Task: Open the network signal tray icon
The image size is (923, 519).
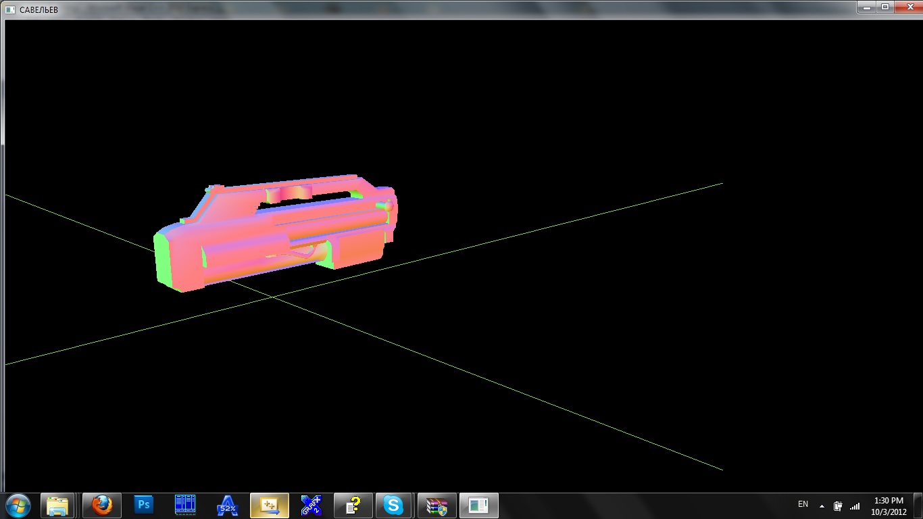Action: (855, 505)
